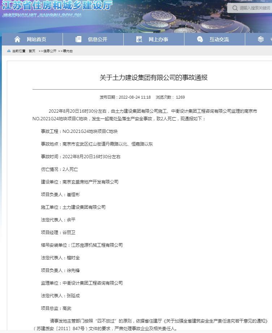Click the document number 苏建质安〔2011〕847号 text
This screenshot has width=272, height=333.
tap(61, 329)
